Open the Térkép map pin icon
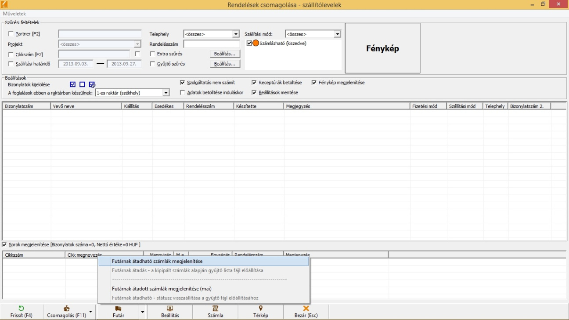This screenshot has height=320, width=569. click(x=260, y=309)
